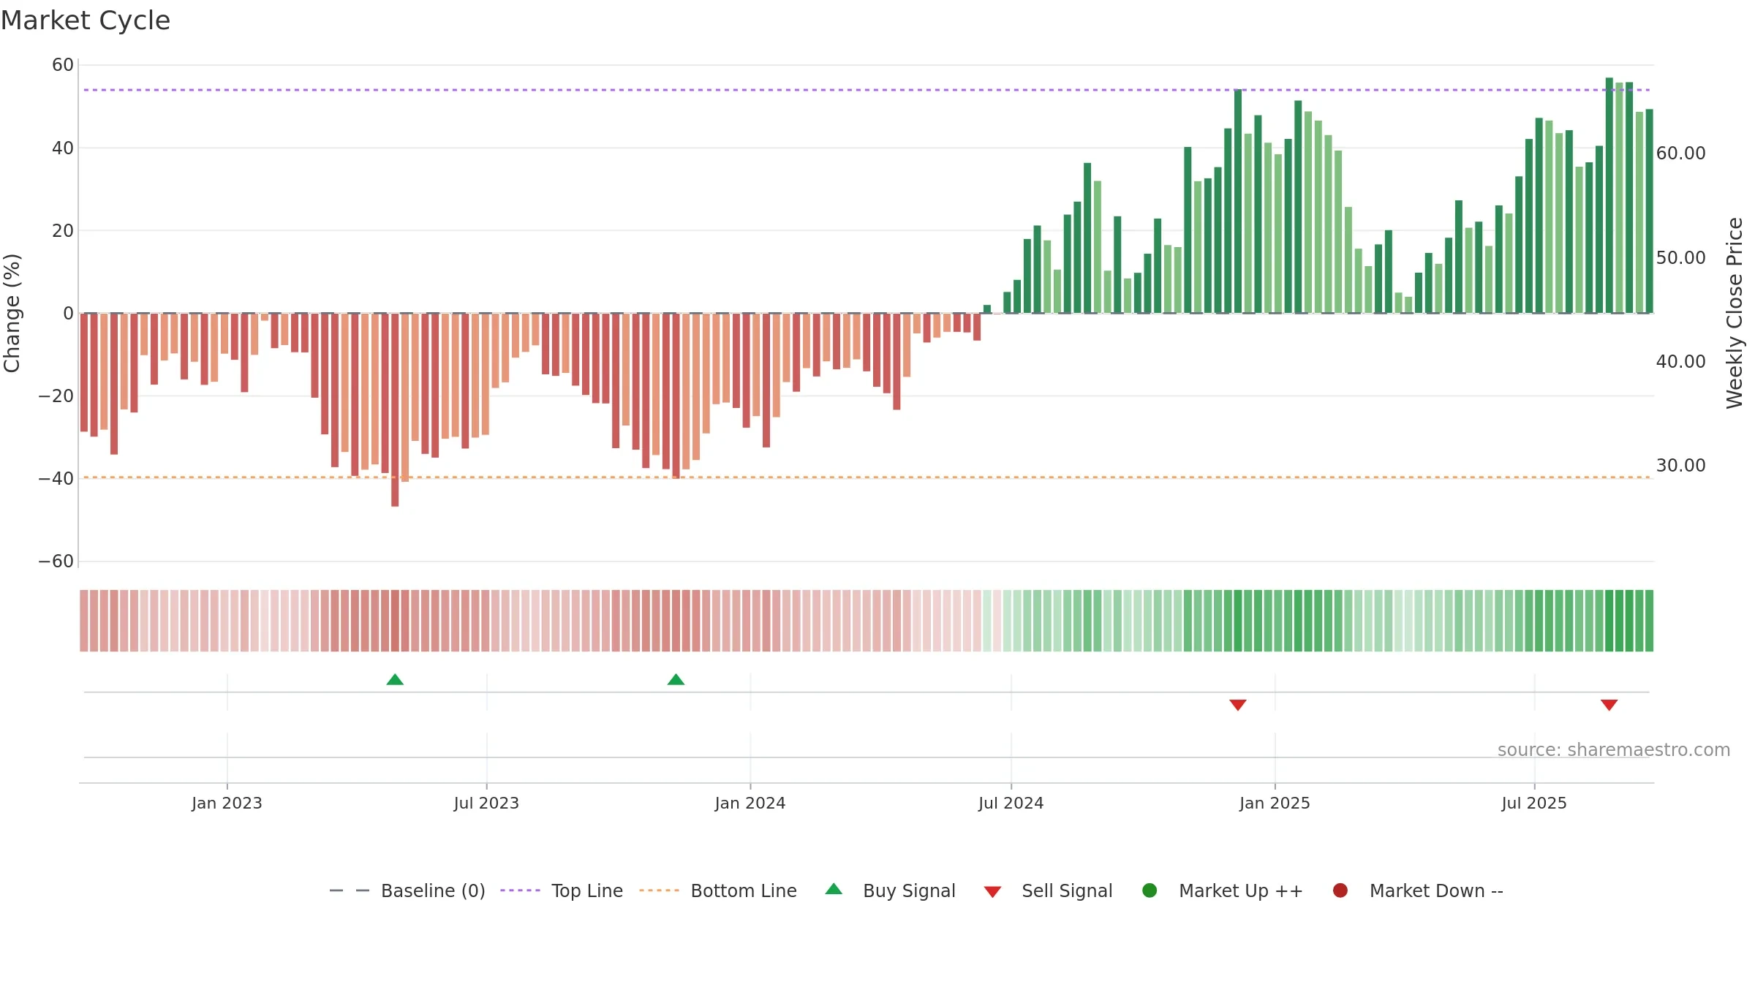Click the Jul 2025 axis label
This screenshot has width=1755, height=987.
pyautogui.click(x=1534, y=803)
